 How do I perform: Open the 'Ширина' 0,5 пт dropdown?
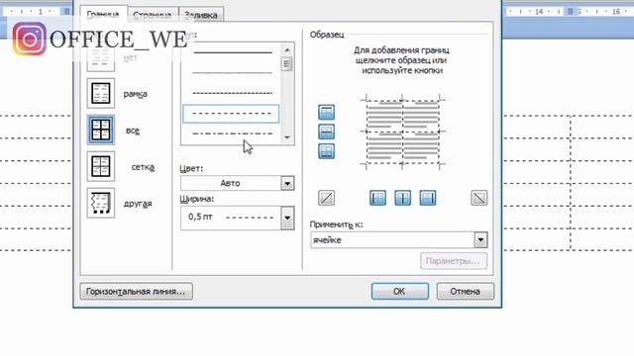(x=287, y=218)
